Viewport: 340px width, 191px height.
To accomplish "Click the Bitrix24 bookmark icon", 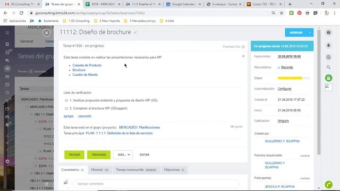I will [x=32, y=21].
